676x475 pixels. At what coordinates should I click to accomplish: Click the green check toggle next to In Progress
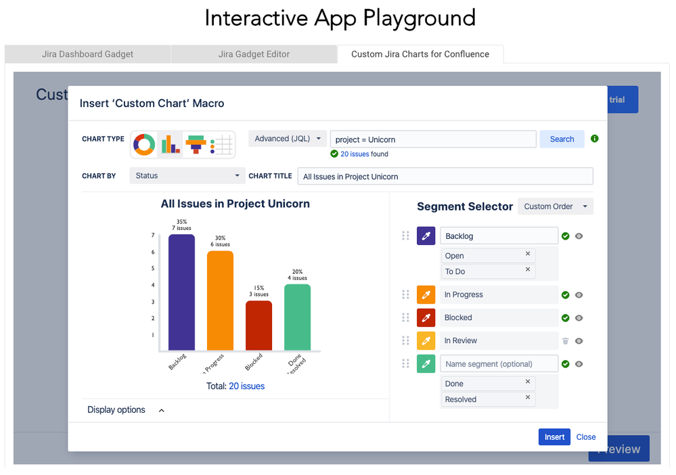tap(566, 295)
